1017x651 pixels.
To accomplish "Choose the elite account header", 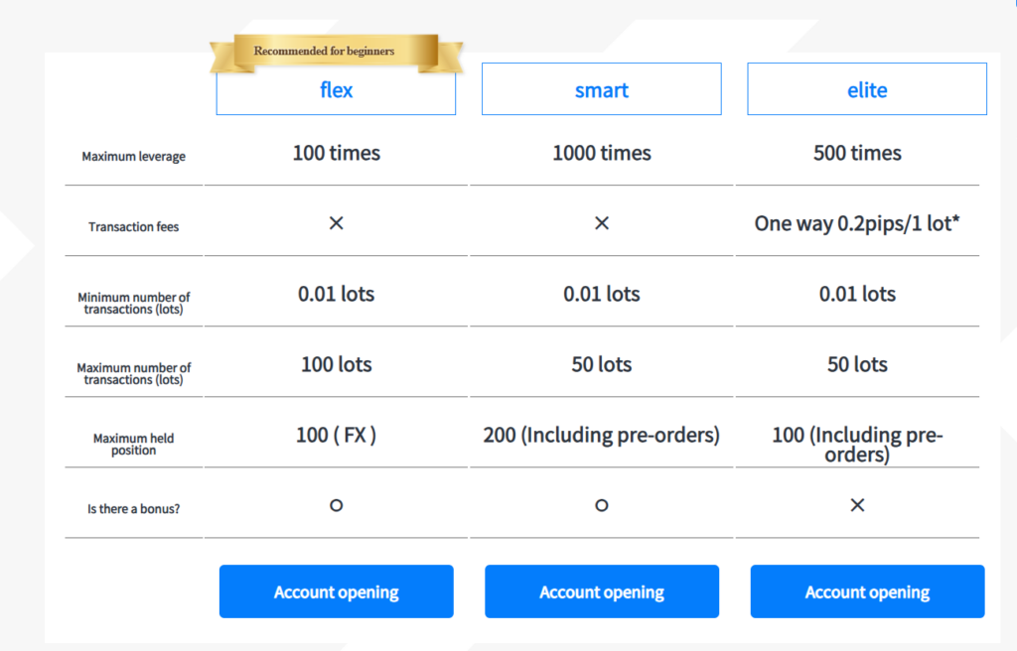I will click(866, 90).
